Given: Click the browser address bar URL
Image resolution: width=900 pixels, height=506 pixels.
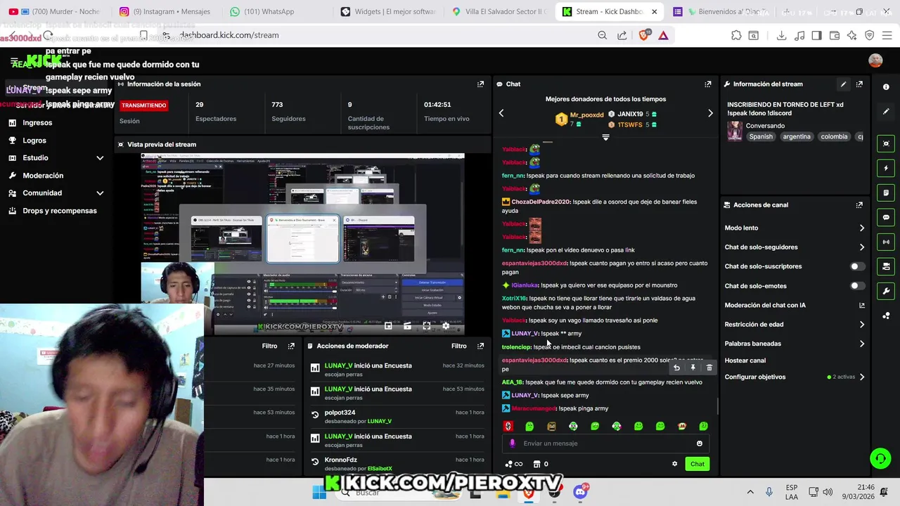Looking at the screenshot, I should [229, 35].
